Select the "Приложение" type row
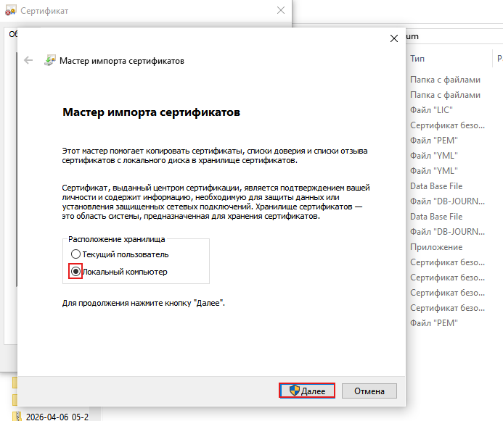503x421 pixels. (436, 247)
